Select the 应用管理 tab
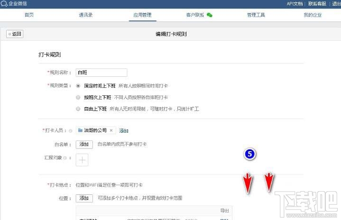The image size is (341, 220). pos(142,15)
